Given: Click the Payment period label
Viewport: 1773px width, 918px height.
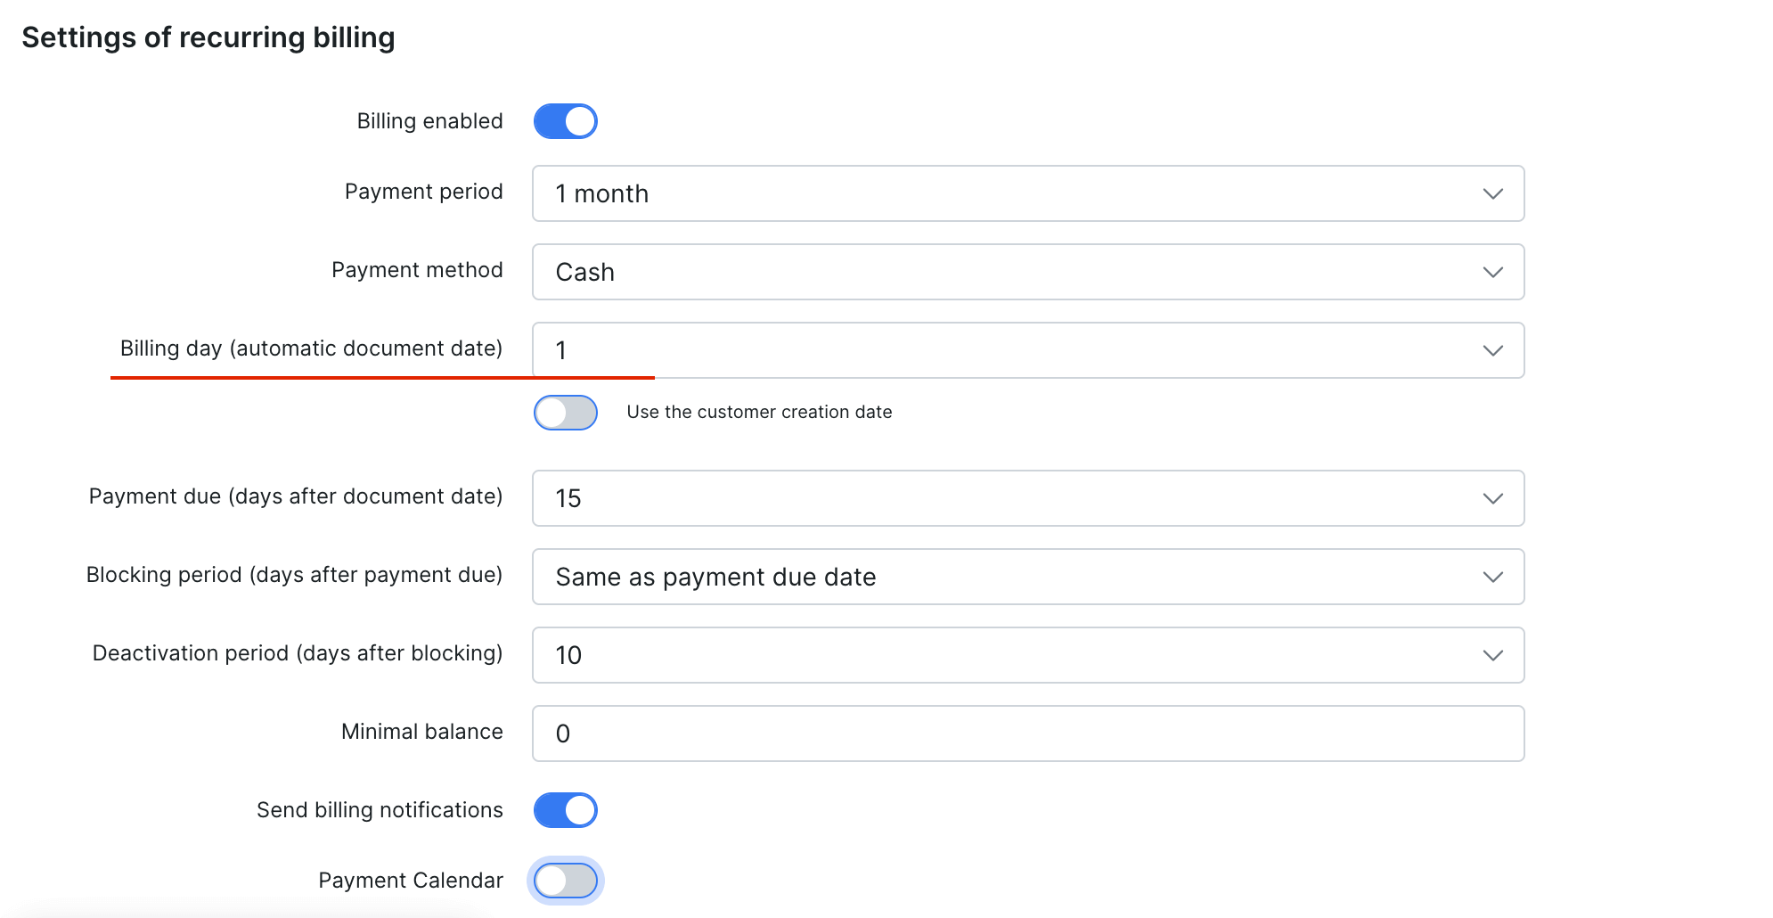Looking at the screenshot, I should click(x=423, y=192).
